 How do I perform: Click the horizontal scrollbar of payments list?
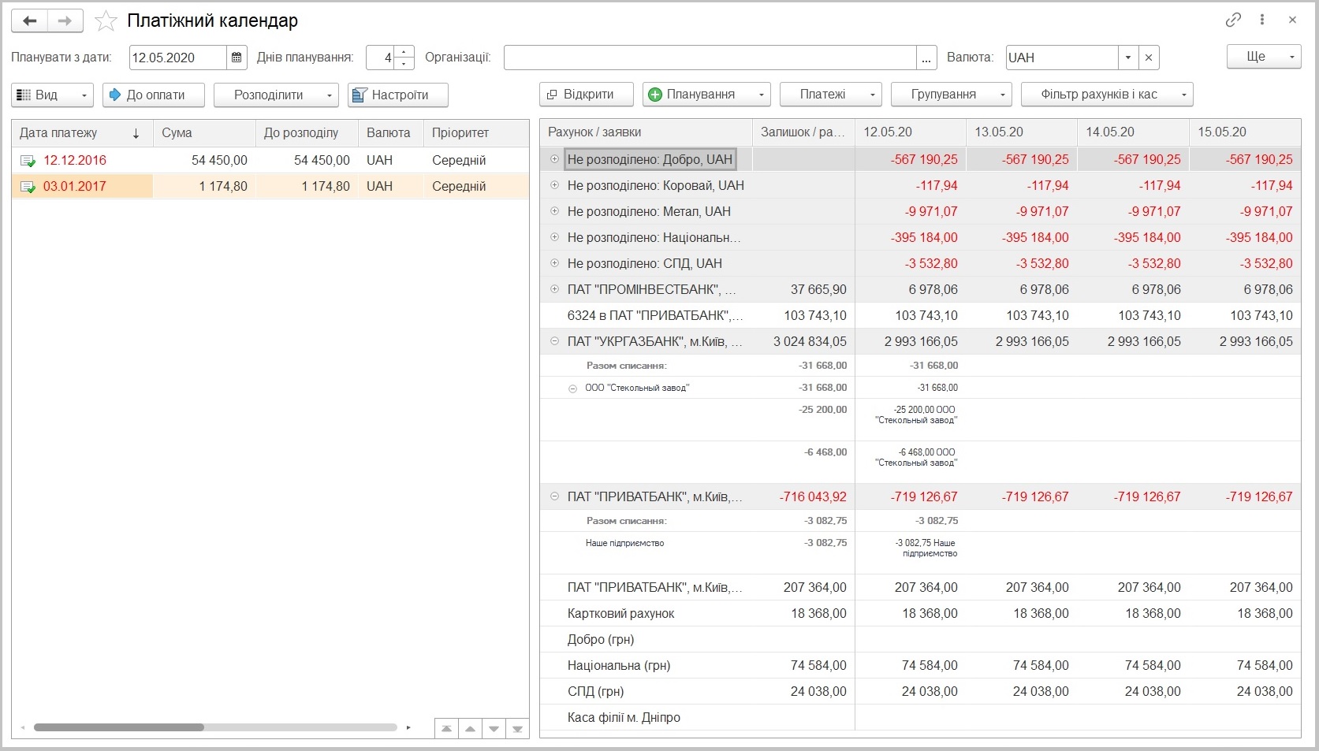(214, 727)
